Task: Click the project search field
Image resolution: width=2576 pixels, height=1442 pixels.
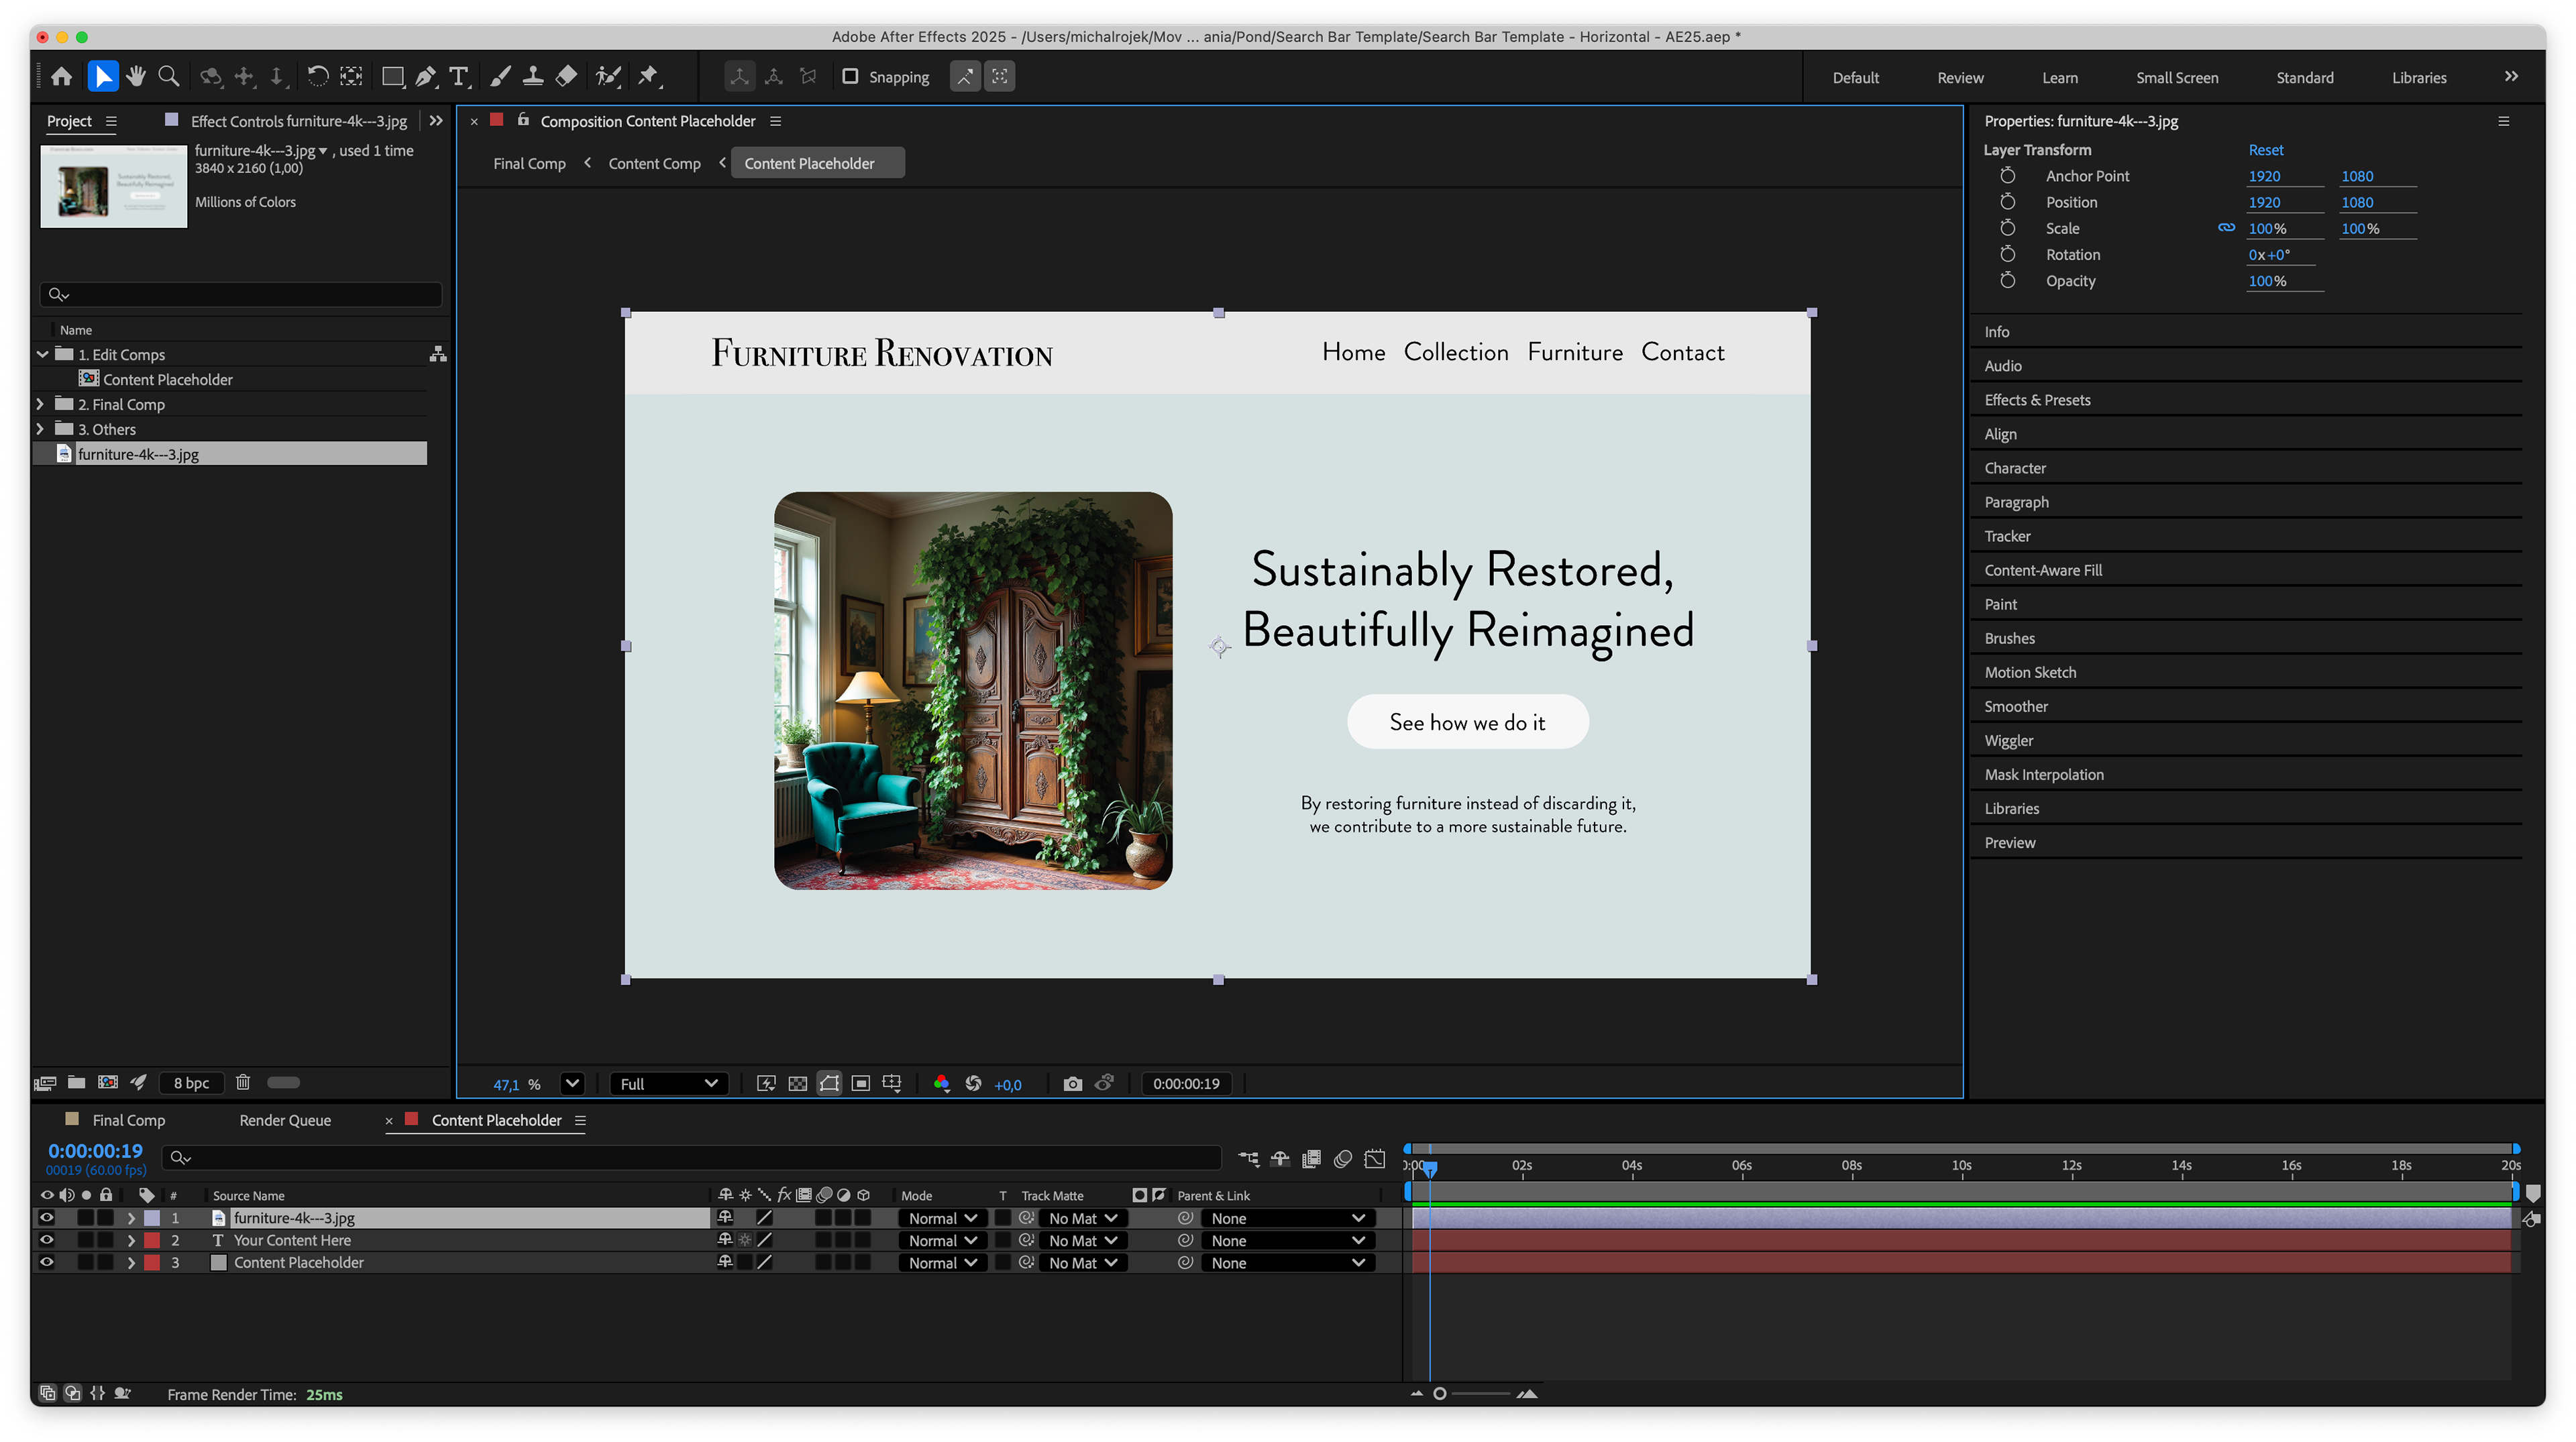Action: coord(242,294)
